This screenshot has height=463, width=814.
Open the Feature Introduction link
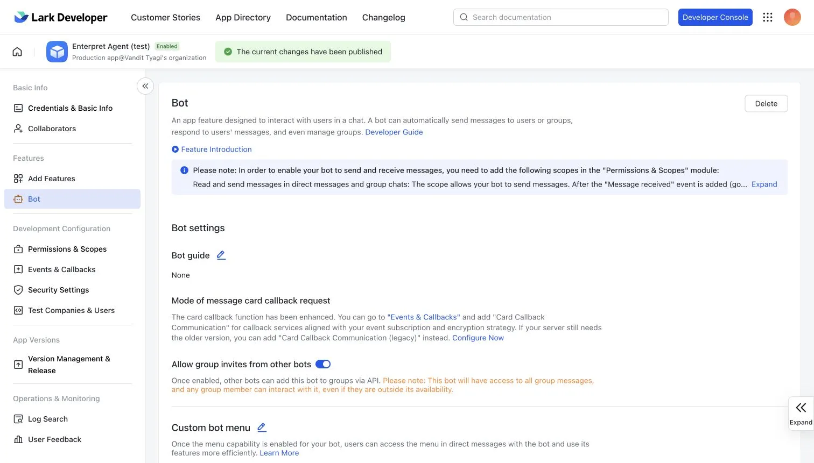click(x=216, y=149)
